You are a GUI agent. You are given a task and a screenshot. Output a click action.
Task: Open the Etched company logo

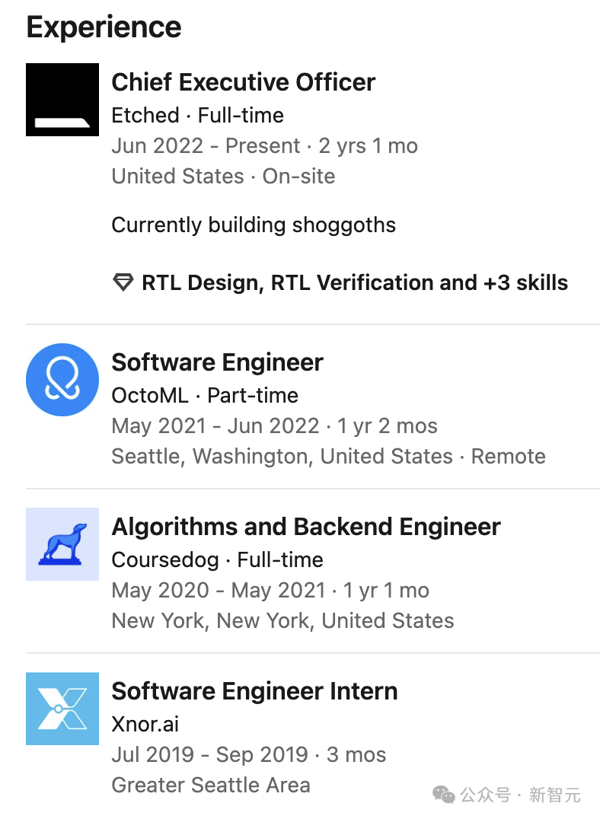62,100
